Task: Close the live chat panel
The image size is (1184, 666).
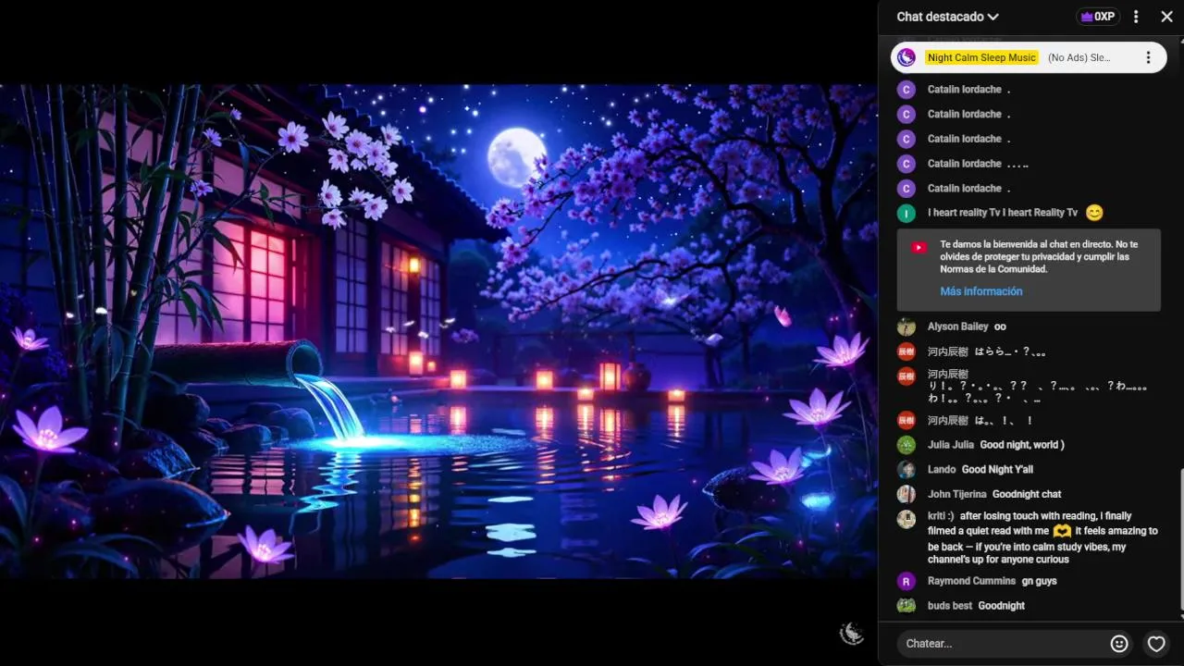Action: tap(1166, 17)
